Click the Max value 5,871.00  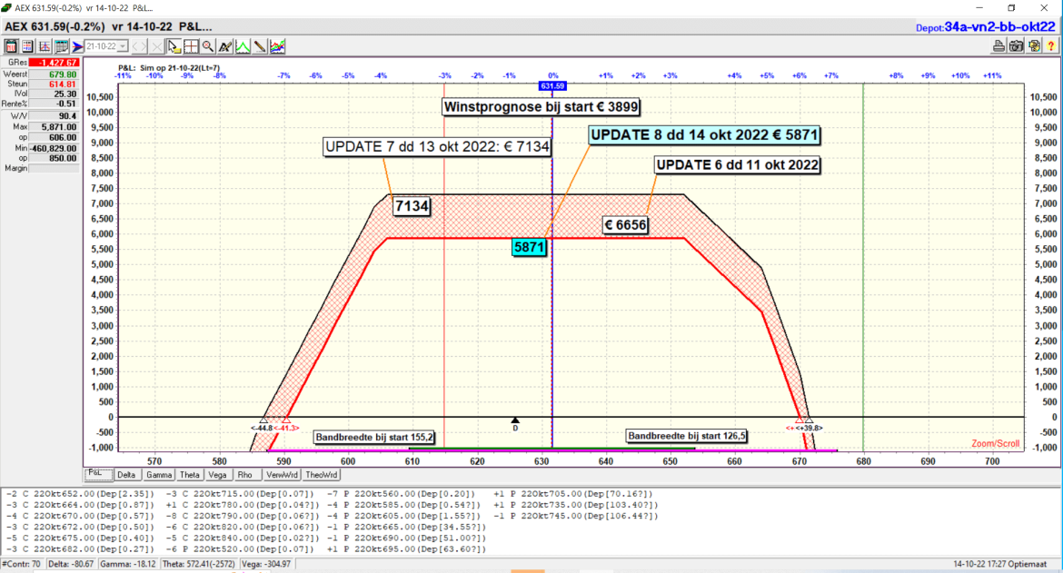tap(55, 126)
